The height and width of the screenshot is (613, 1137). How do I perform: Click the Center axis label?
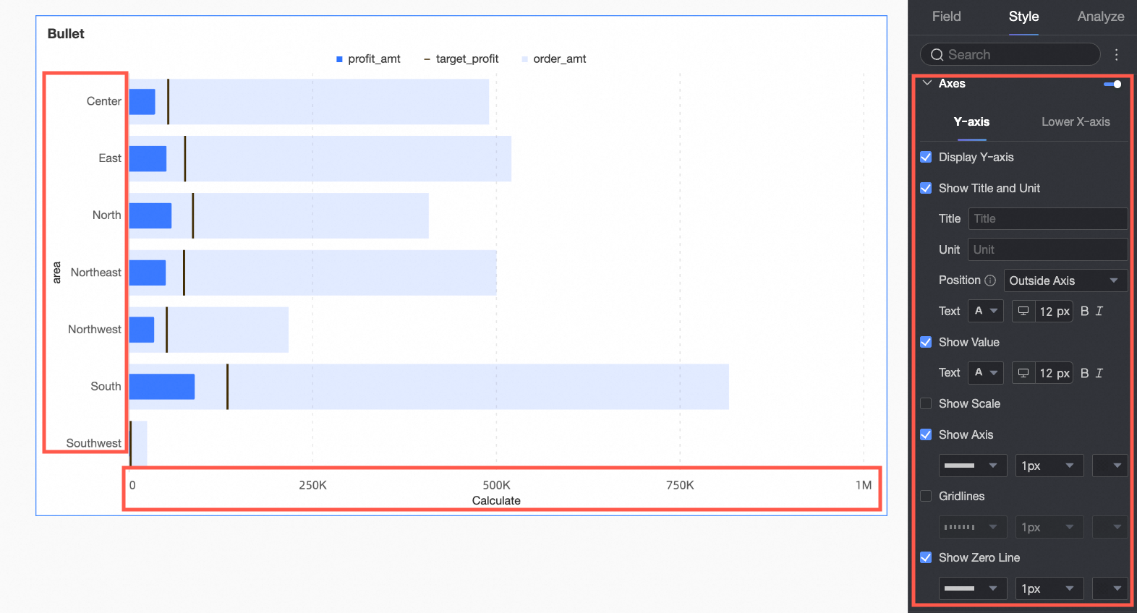(104, 101)
